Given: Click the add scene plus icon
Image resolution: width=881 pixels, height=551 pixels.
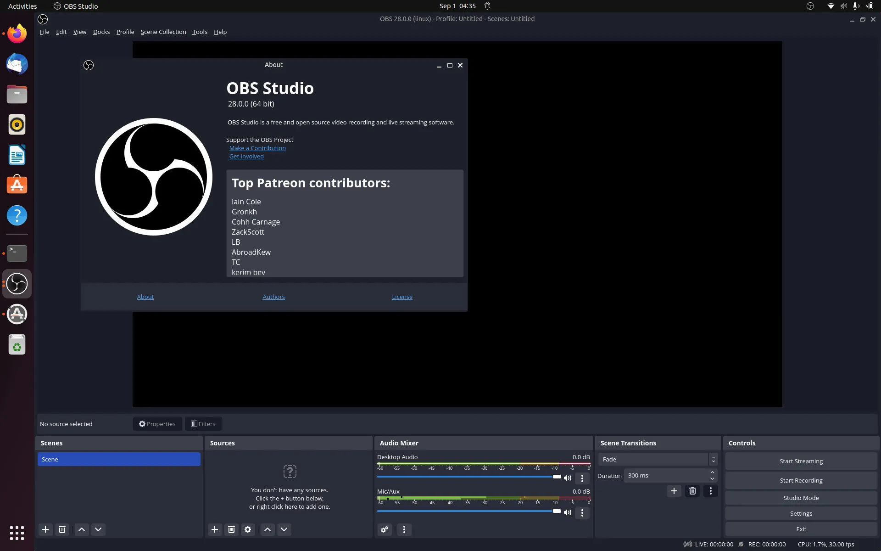Looking at the screenshot, I should tap(45, 529).
